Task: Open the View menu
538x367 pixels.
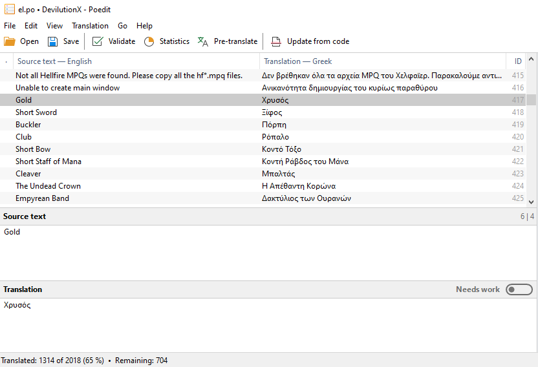Action: (54, 26)
